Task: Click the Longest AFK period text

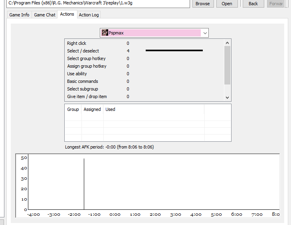Action: [x=109, y=147]
